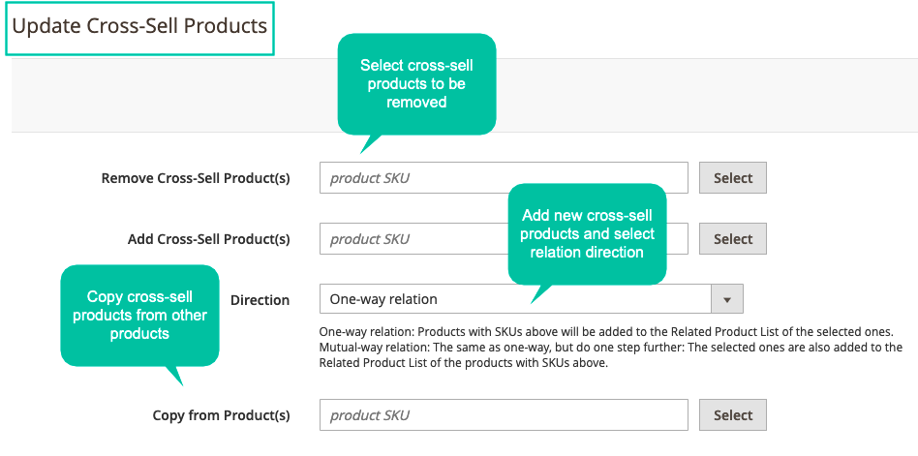The height and width of the screenshot is (456, 918).
Task: Click Select button beside Copy from Product(s)
Action: point(733,415)
